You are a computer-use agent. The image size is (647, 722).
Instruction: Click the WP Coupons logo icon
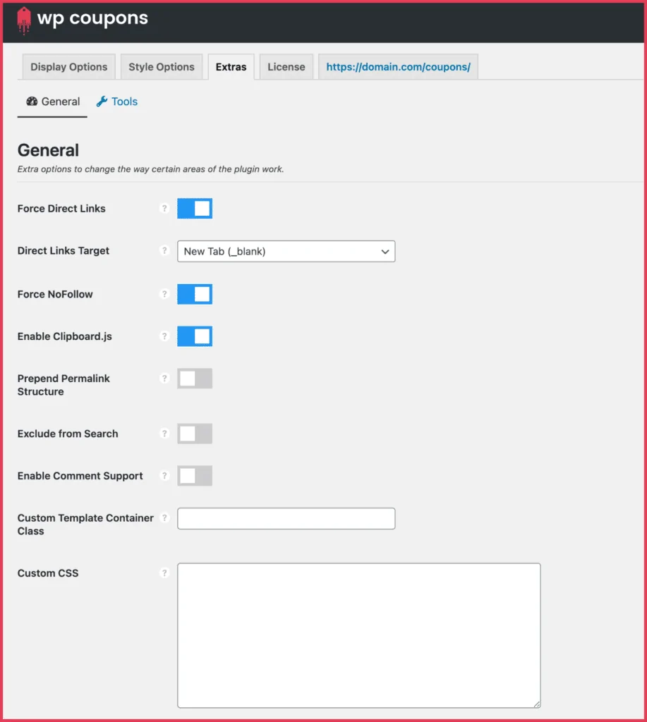point(24,20)
